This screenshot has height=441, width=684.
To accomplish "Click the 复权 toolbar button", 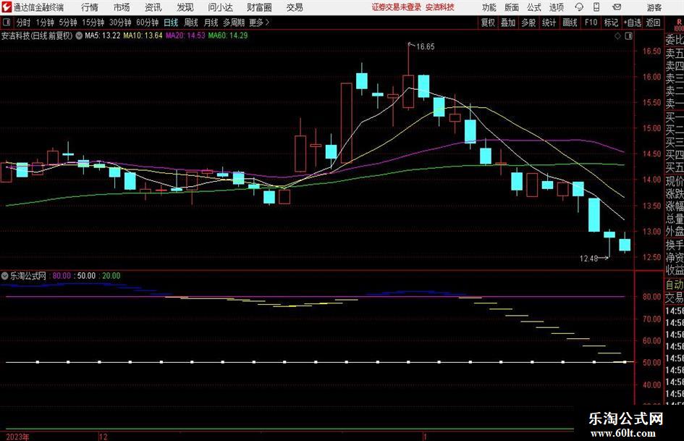I will click(x=488, y=22).
